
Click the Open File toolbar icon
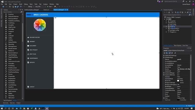tap(13, 7)
